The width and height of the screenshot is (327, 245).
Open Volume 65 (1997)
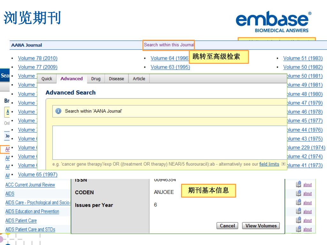pyautogui.click(x=38, y=174)
